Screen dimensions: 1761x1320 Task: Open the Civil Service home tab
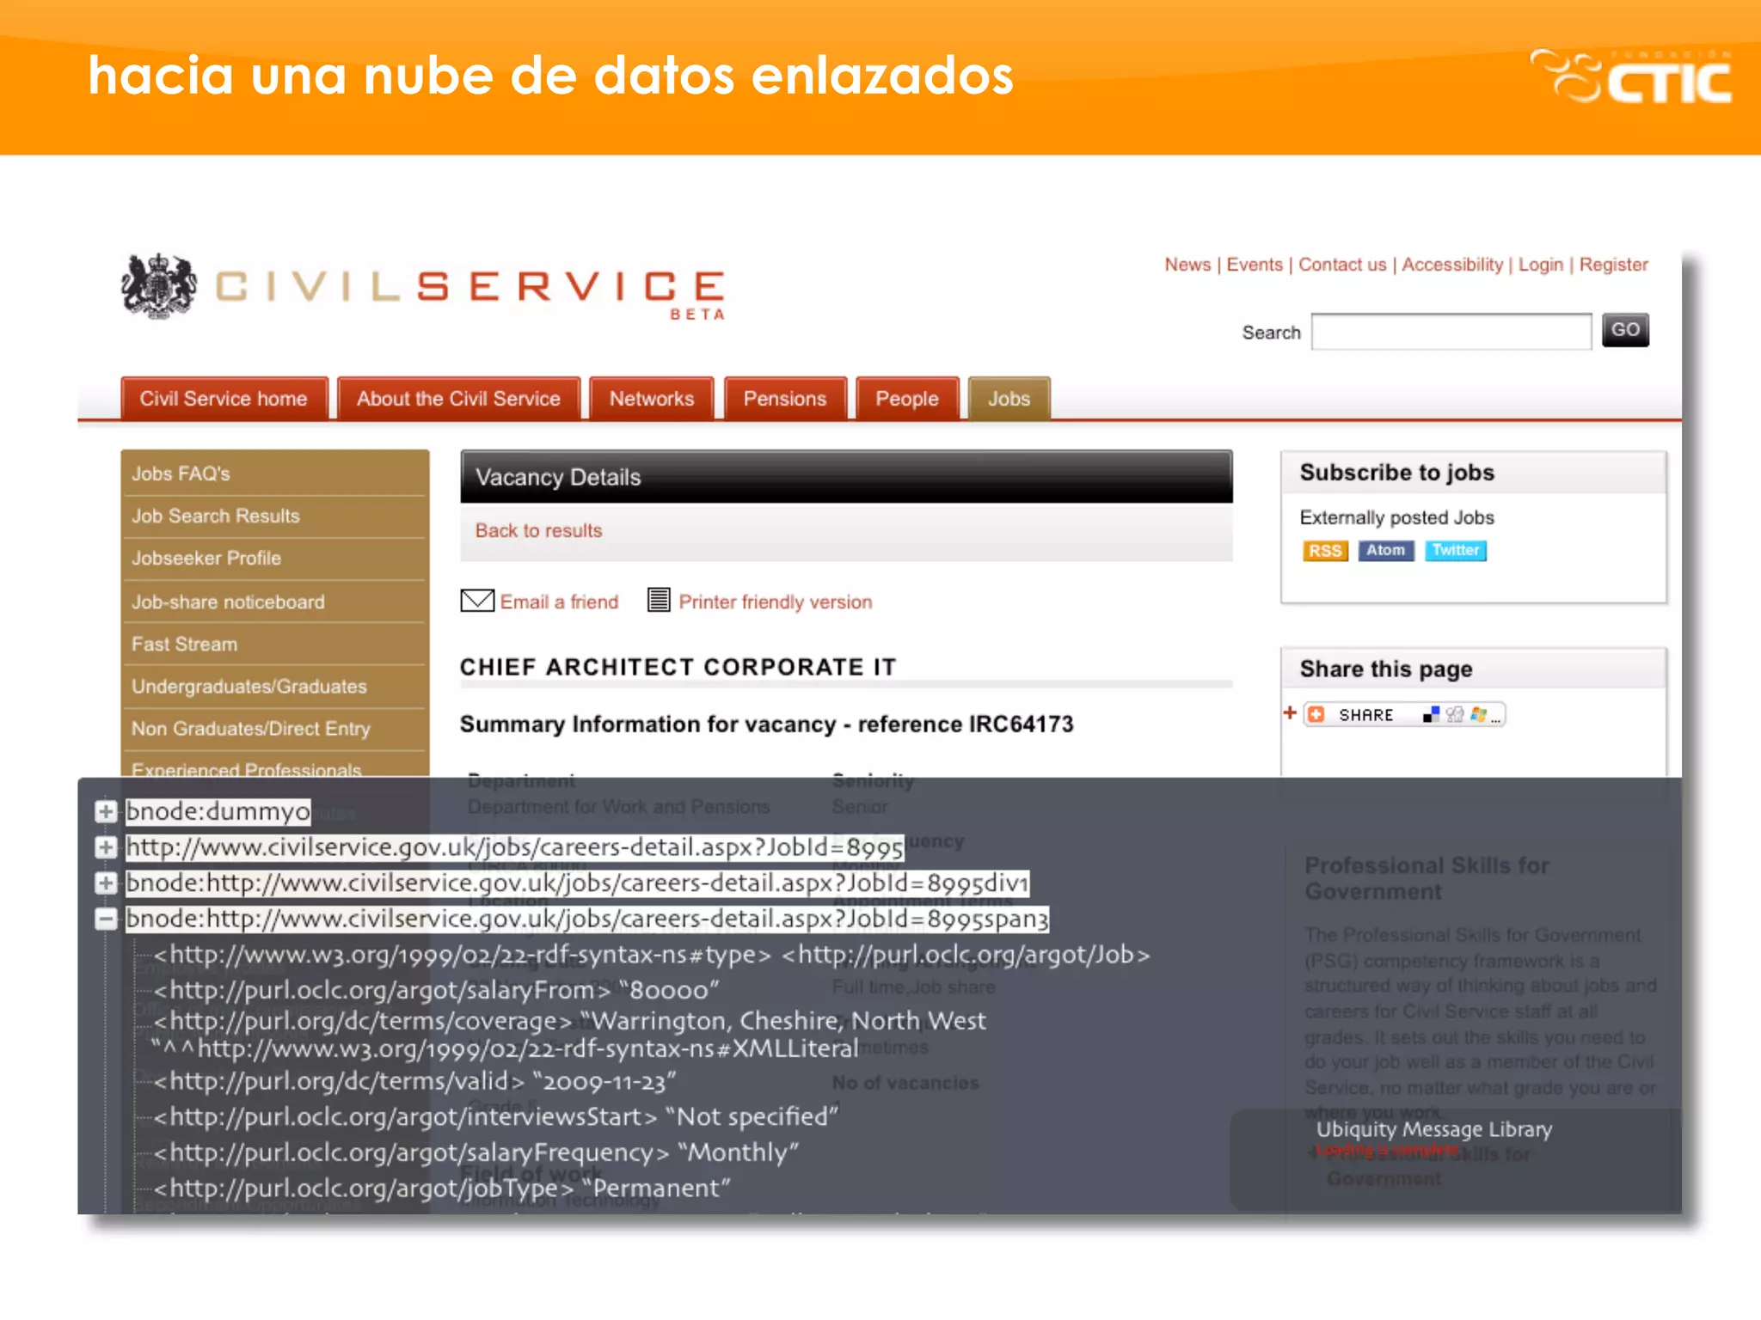click(x=224, y=399)
